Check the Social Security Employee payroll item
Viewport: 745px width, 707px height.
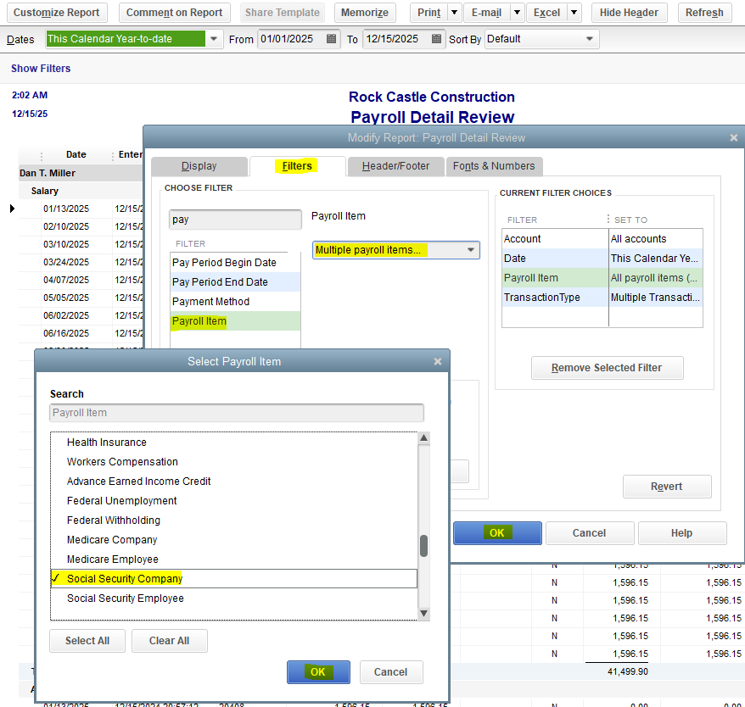[125, 598]
